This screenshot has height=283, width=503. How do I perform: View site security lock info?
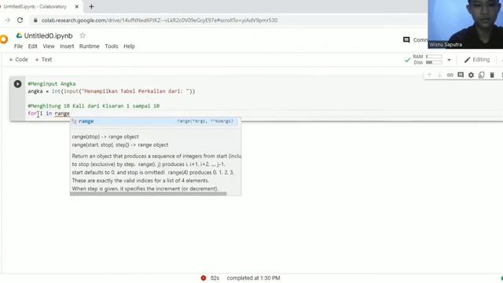pos(35,20)
